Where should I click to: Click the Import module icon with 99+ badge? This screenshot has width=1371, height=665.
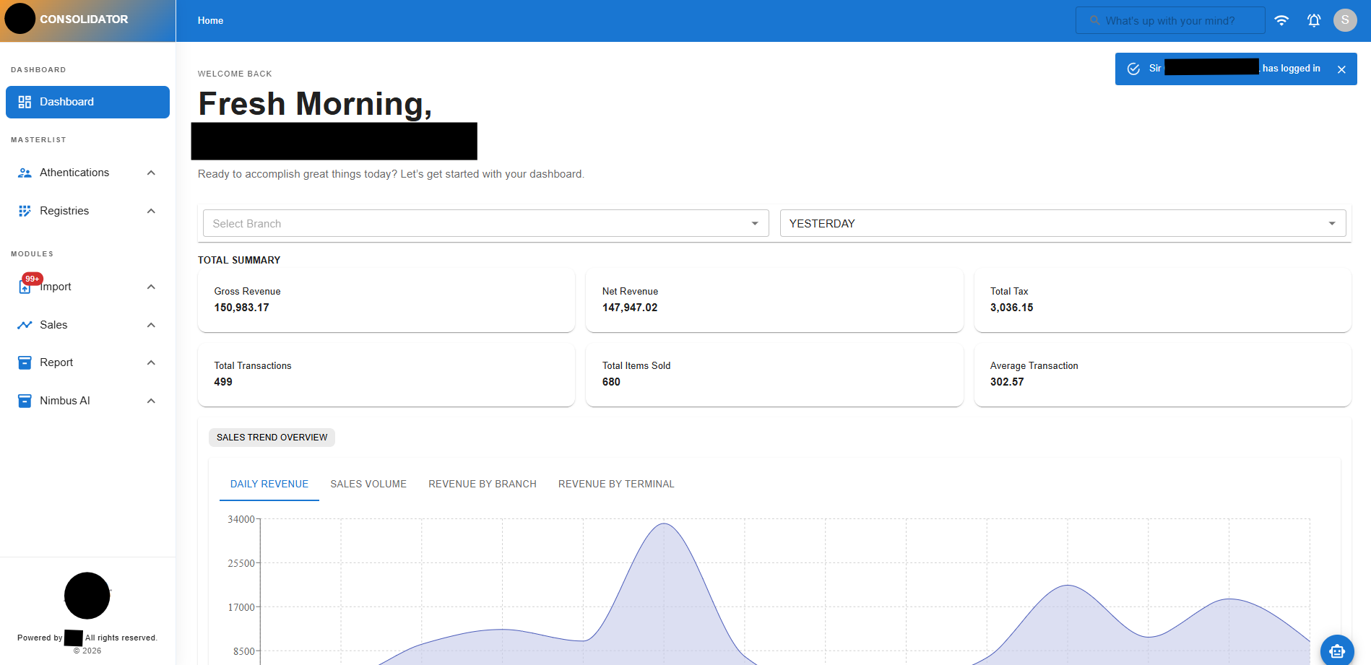click(x=25, y=287)
